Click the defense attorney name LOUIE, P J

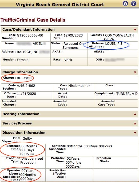(114, 44)
